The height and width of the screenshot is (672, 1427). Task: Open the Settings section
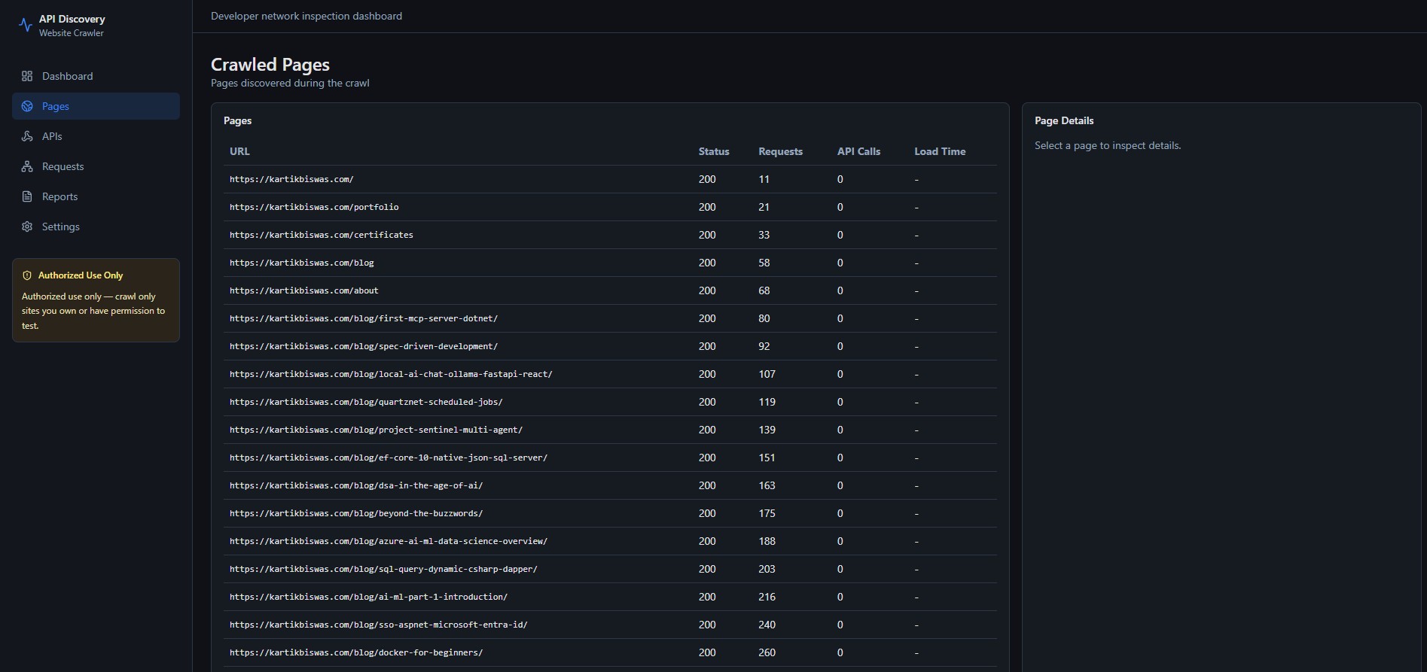[x=96, y=227]
